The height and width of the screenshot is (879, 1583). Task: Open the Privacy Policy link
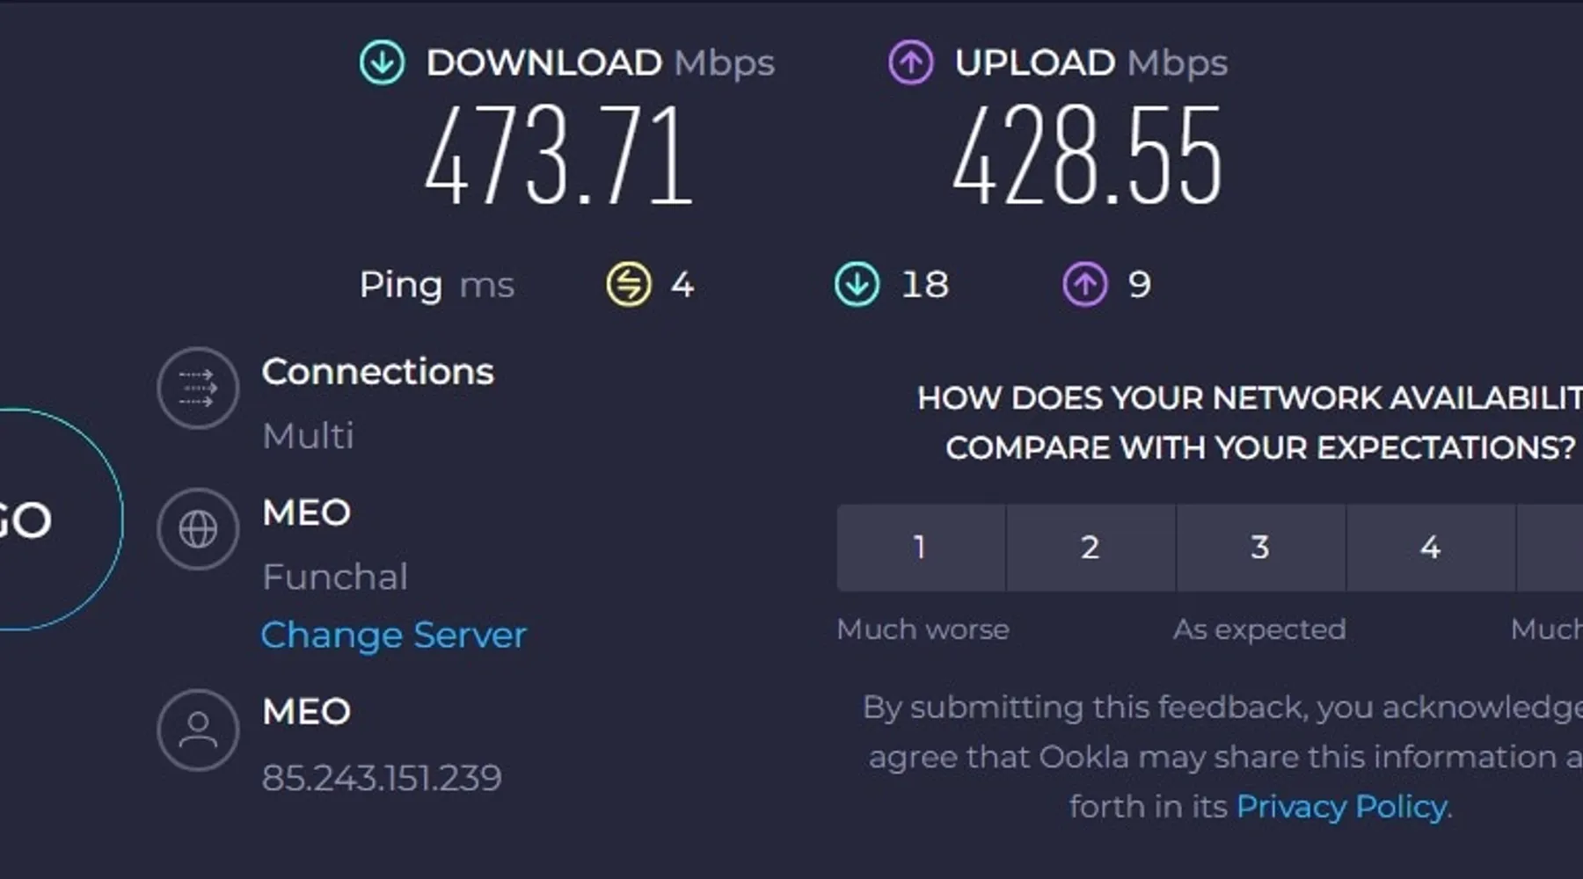tap(1342, 806)
